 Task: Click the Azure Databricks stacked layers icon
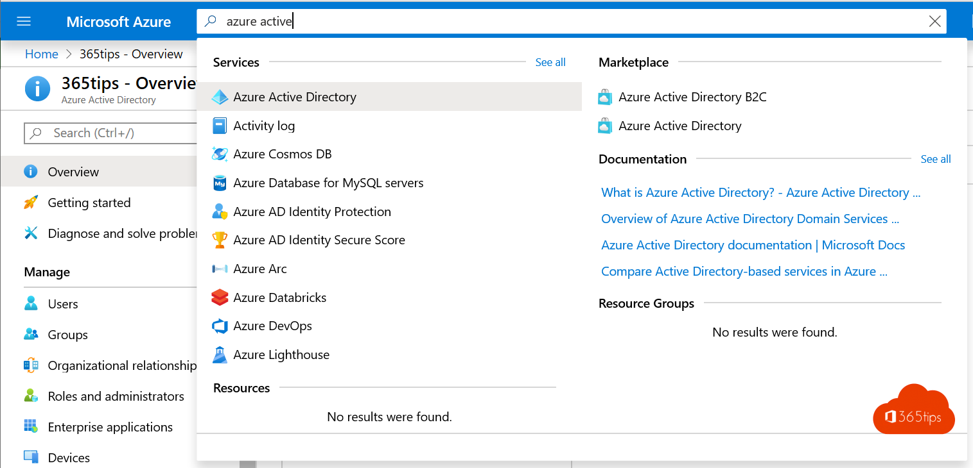point(220,297)
